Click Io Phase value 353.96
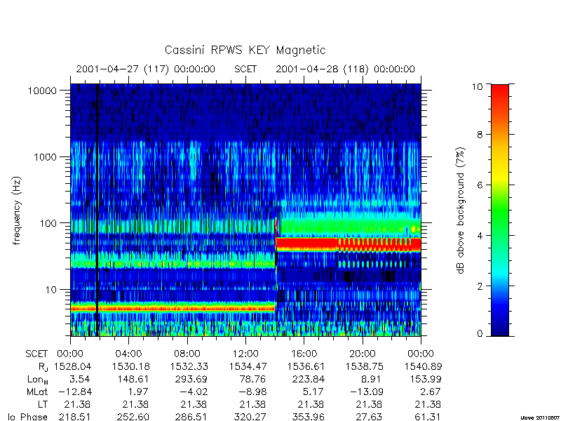The height and width of the screenshot is (421, 561). coord(309,417)
